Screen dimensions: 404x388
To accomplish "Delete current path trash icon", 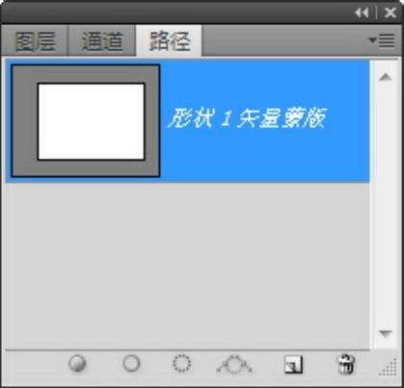I will pyautogui.click(x=346, y=364).
